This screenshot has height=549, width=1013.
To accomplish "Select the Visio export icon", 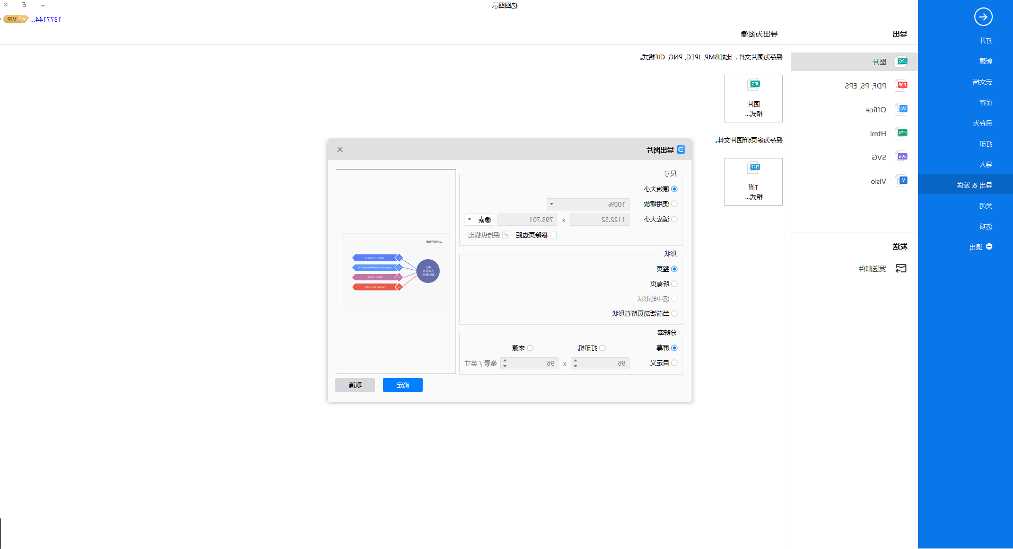I will click(902, 181).
